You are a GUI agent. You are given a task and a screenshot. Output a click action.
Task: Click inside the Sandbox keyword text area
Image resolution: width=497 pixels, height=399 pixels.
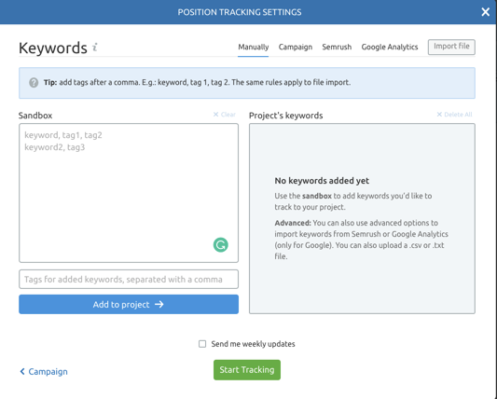click(129, 193)
